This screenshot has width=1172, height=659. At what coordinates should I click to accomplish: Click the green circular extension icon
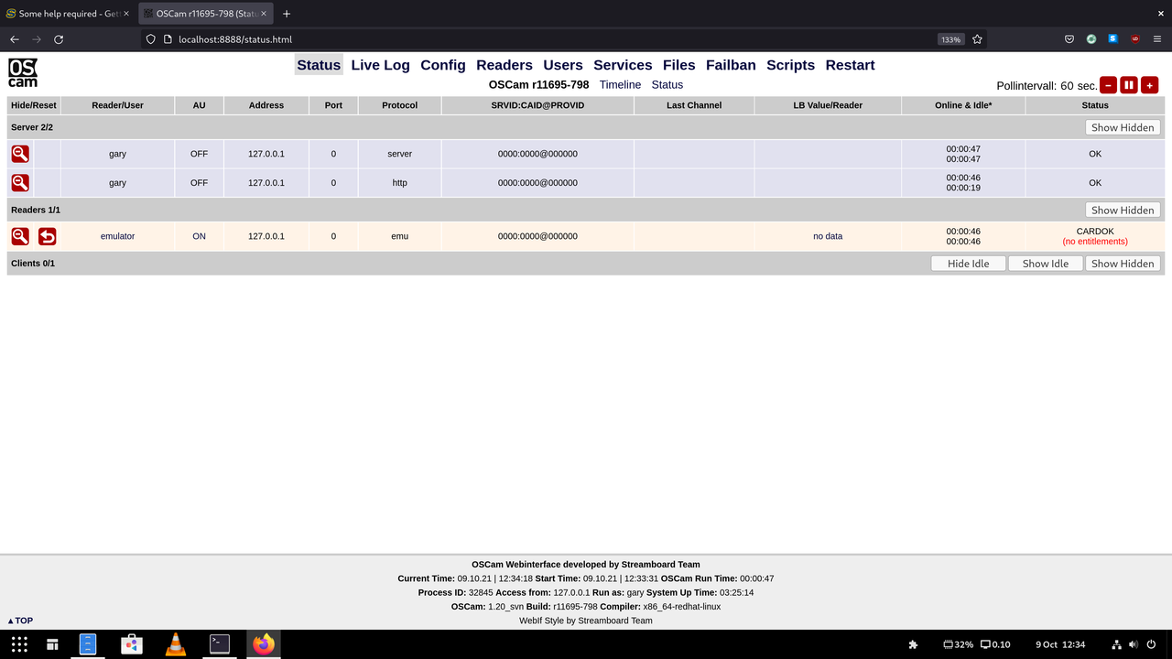(1091, 39)
